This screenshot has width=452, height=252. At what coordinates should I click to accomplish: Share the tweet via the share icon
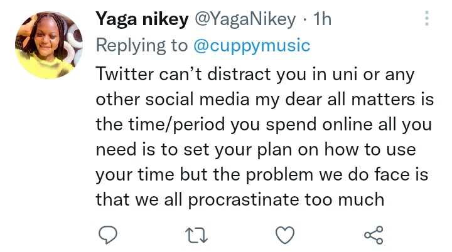[x=374, y=235]
